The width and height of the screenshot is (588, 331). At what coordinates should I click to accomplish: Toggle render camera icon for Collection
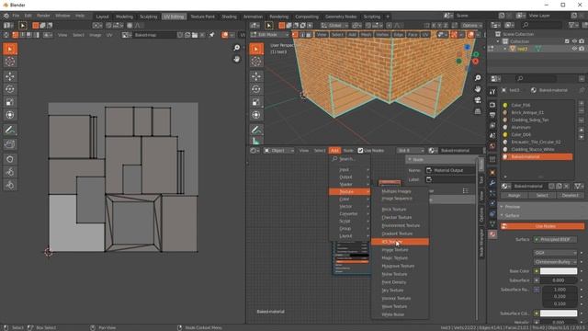(582, 41)
